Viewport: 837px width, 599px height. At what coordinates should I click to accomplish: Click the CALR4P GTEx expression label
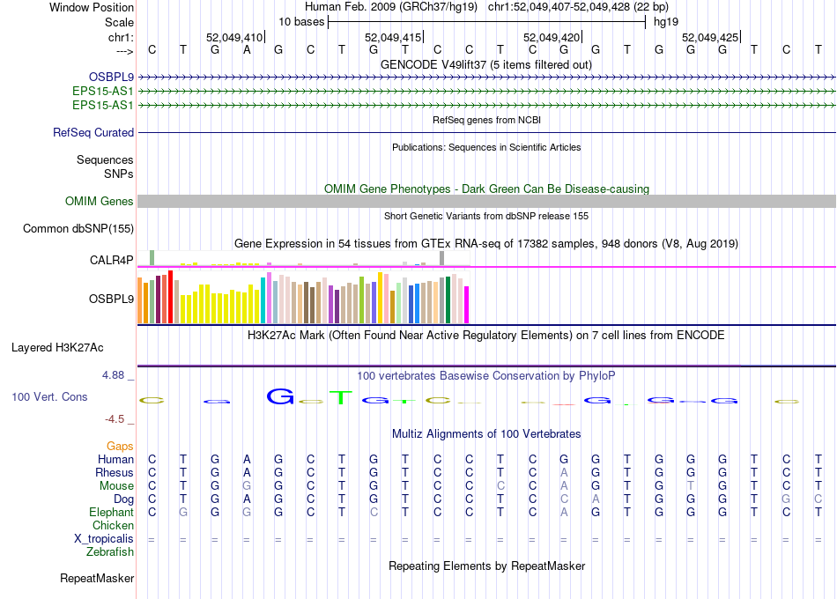tap(111, 260)
